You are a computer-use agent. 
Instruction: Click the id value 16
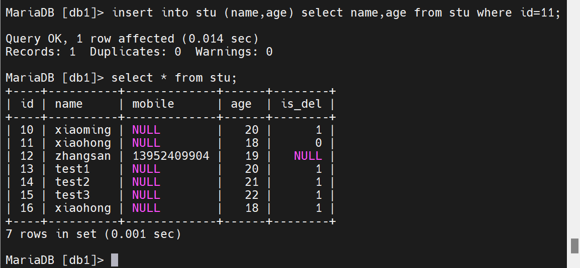pos(27,208)
